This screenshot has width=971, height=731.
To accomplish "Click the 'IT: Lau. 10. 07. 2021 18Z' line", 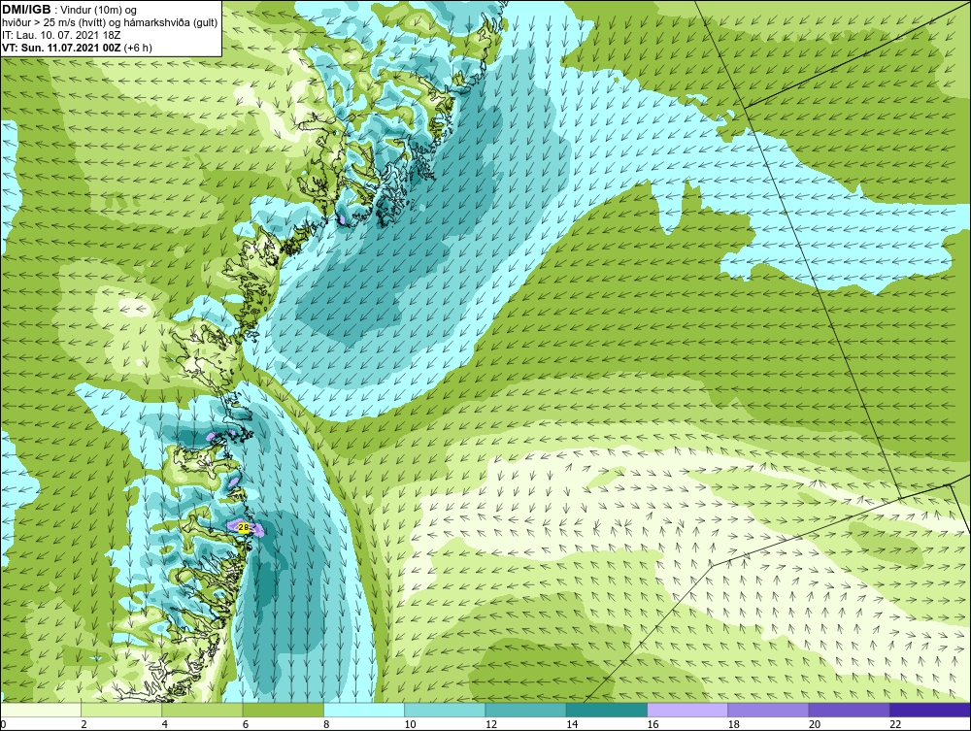I will point(60,35).
